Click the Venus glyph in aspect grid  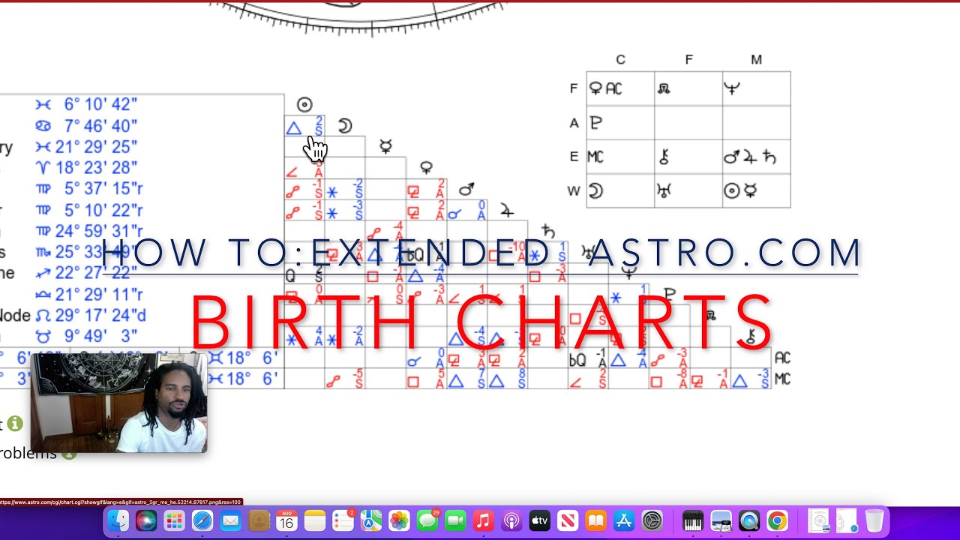coord(426,167)
